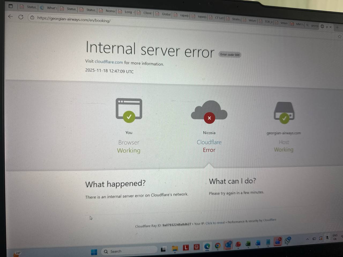Open Outlook from the taskbar
Screen dimensions: 343x257
coord(228,245)
